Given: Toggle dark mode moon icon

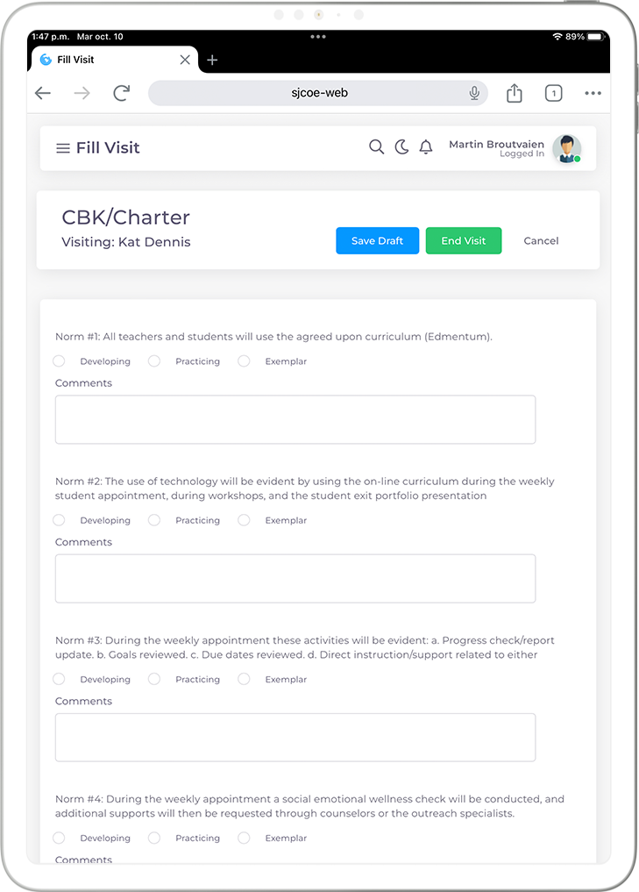Looking at the screenshot, I should [401, 147].
